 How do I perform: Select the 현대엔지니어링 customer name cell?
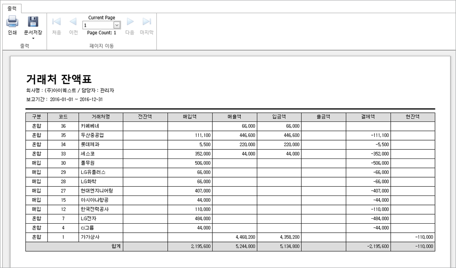[101, 191]
